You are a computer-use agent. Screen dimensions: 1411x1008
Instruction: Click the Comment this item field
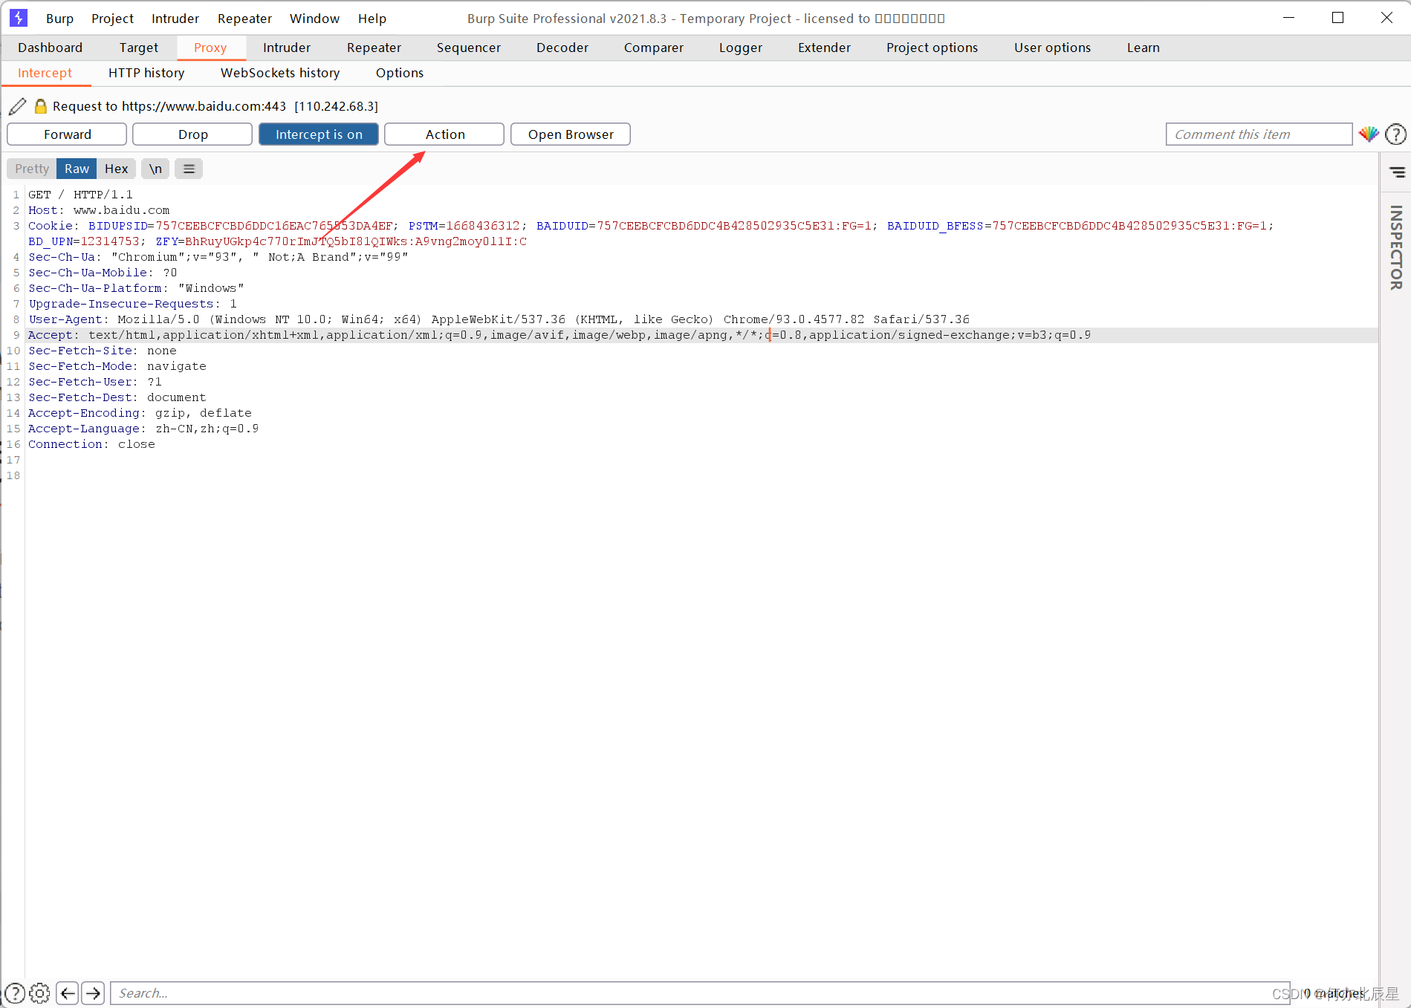pyautogui.click(x=1259, y=134)
